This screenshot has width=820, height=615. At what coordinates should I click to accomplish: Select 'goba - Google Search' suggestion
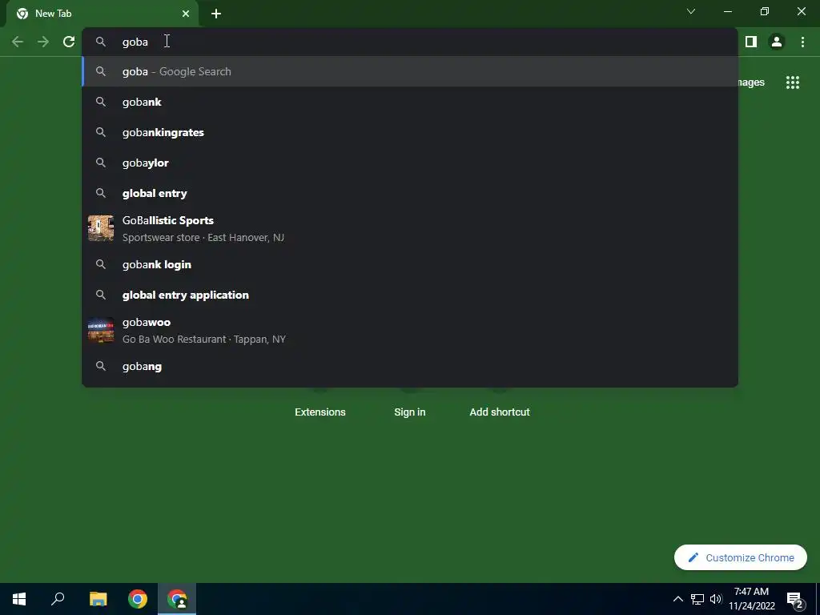[410, 71]
